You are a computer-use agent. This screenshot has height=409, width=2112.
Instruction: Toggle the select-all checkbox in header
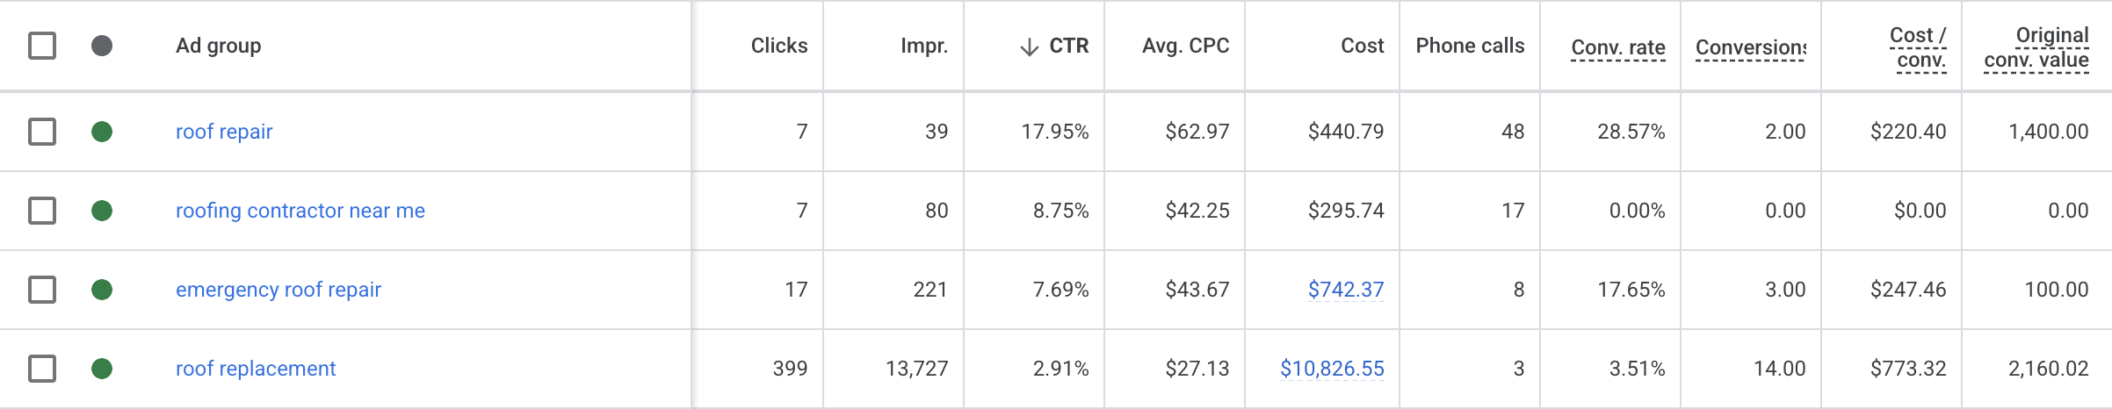coord(42,46)
